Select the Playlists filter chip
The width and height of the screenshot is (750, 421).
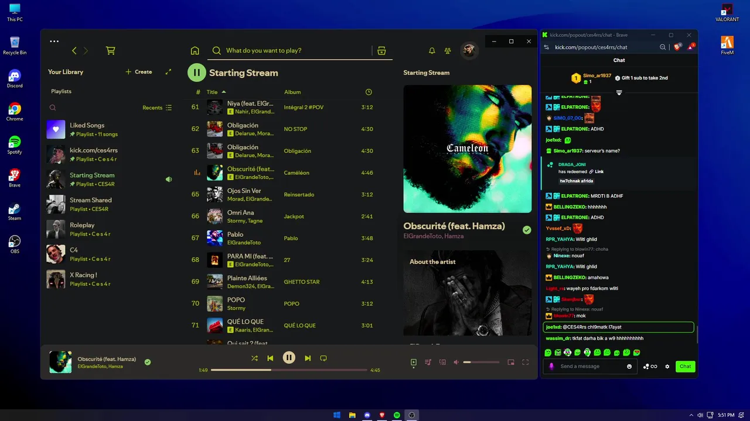(x=61, y=91)
